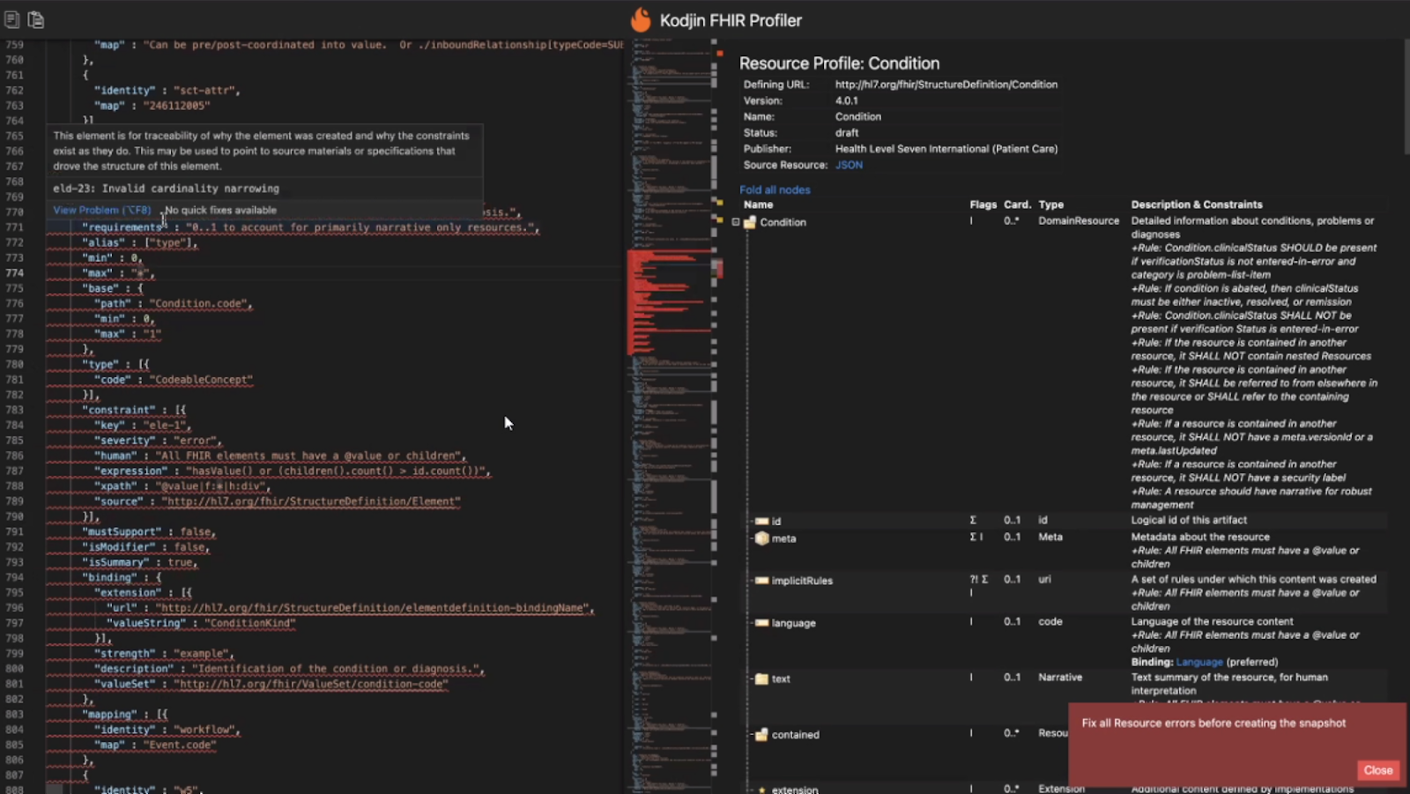The image size is (1410, 794).
Task: Close the snapshot error notification
Action: (1378, 769)
